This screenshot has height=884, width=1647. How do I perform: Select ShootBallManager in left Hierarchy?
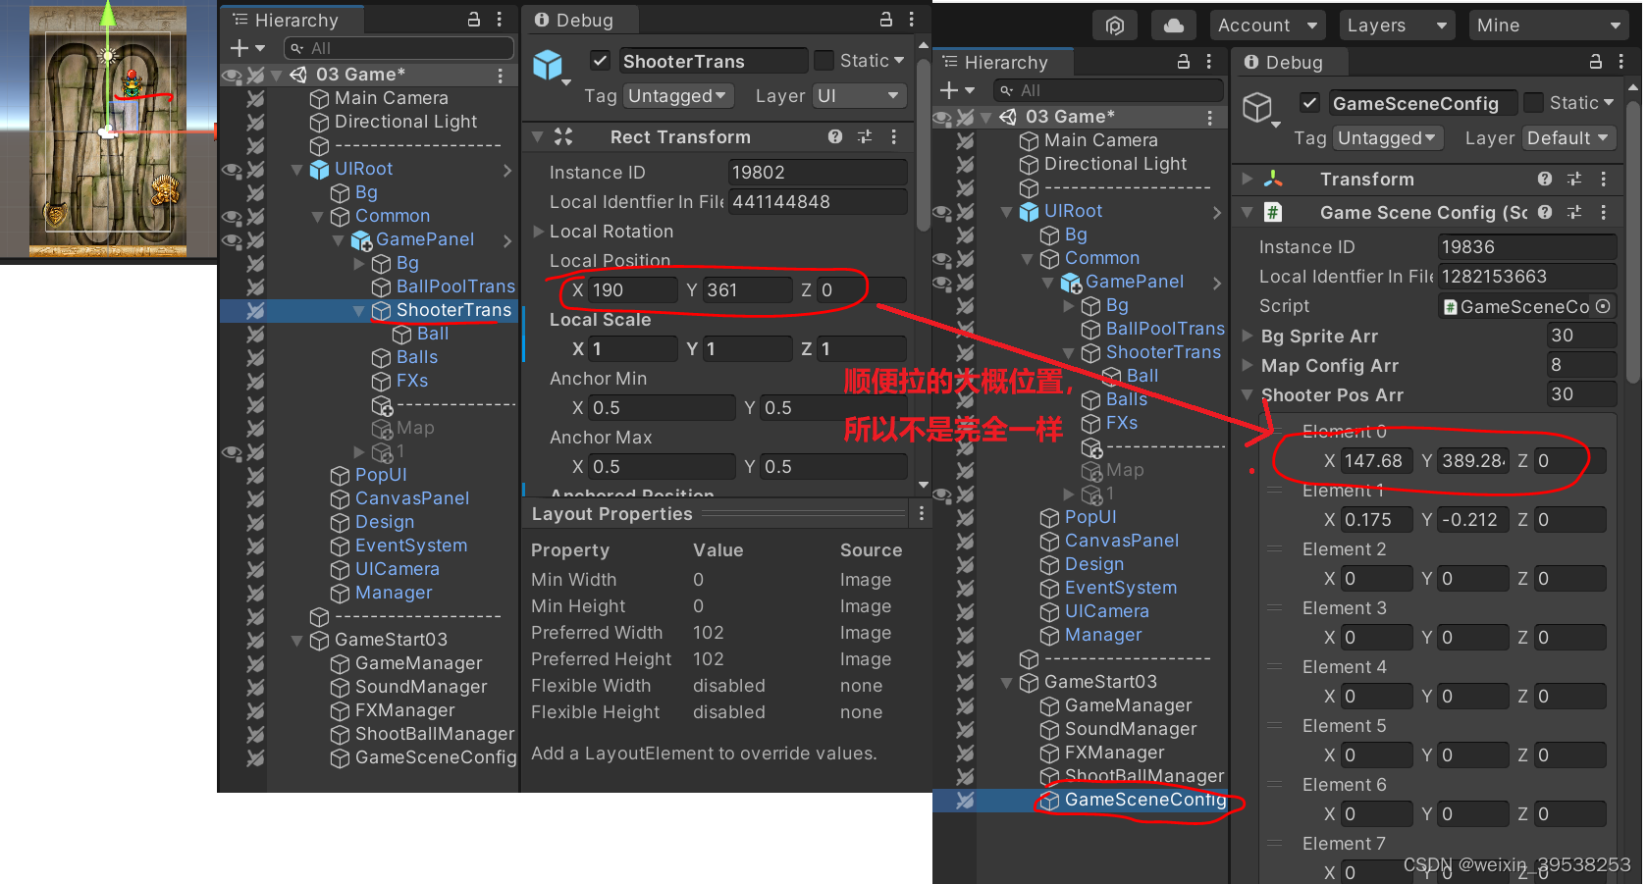click(x=434, y=734)
